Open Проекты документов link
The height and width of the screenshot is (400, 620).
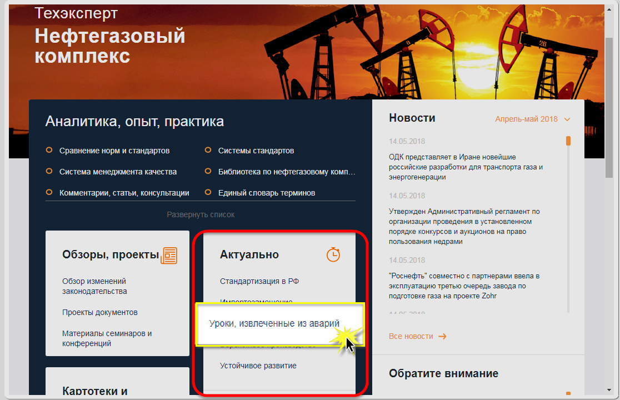coord(100,312)
